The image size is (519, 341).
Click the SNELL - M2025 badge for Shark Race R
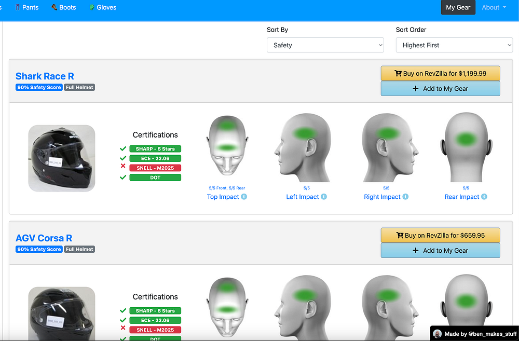tap(155, 168)
